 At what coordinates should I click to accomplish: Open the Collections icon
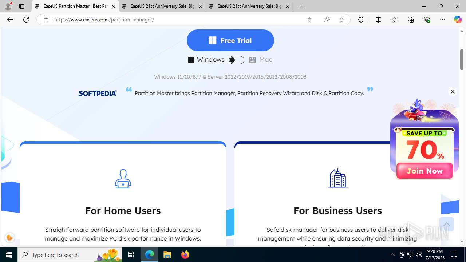pos(411,20)
